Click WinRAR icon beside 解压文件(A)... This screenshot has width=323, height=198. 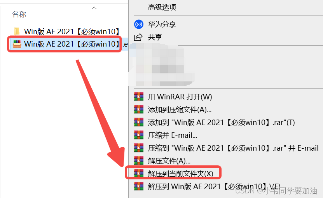click(x=139, y=161)
